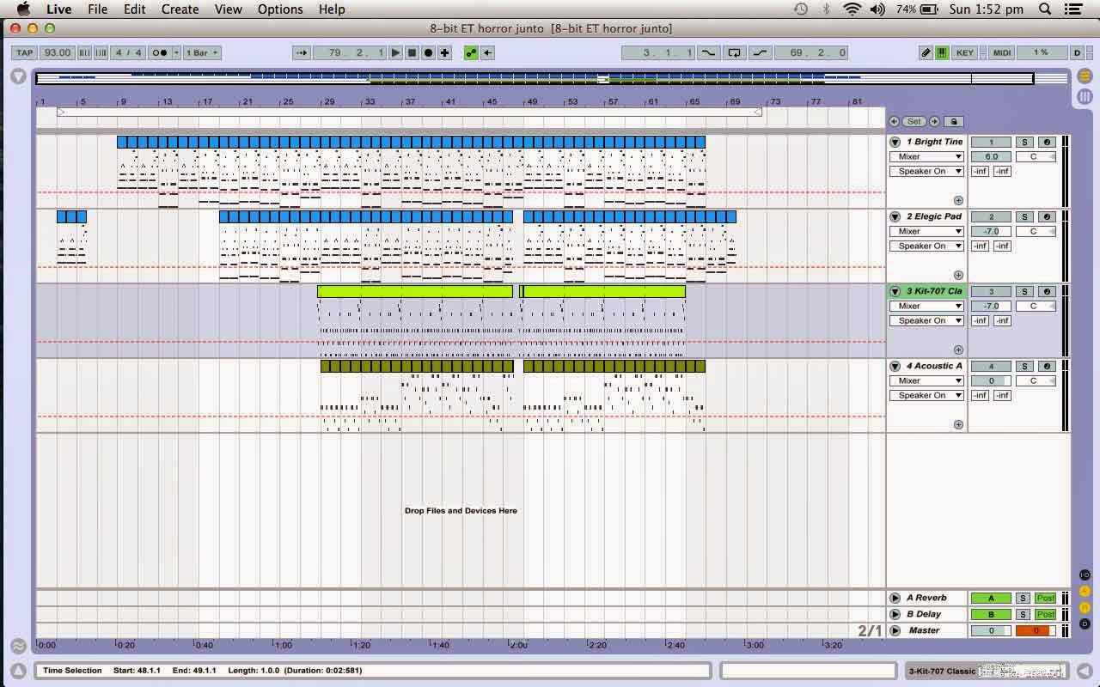The height and width of the screenshot is (687, 1100).
Task: Deactivate track 3 Kit-707 activator button
Action: 991,291
